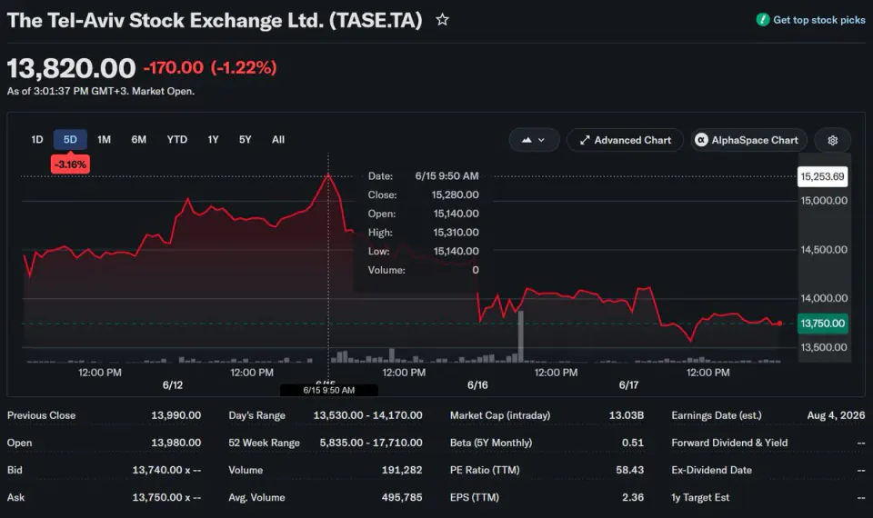
Task: Open the chart type dropdown
Action: coord(534,140)
